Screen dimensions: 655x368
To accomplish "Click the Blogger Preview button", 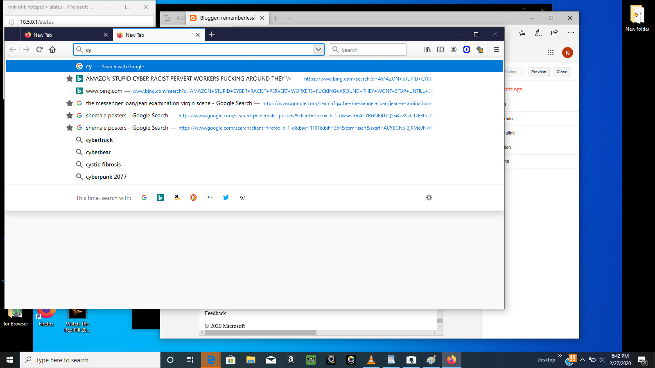I will point(538,72).
